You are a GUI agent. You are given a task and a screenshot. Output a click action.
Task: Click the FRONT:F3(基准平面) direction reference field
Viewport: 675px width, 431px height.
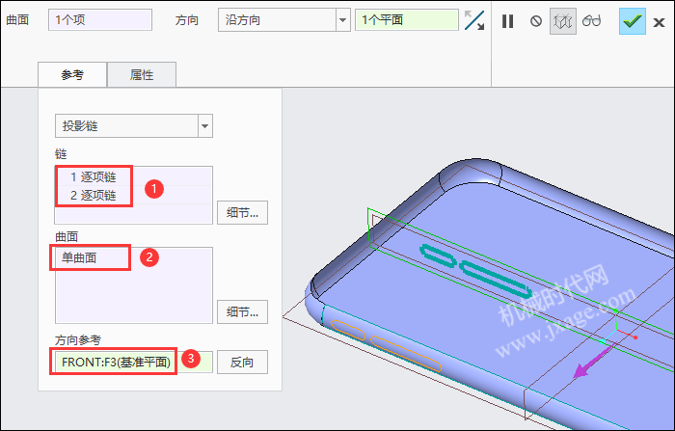[133, 363]
